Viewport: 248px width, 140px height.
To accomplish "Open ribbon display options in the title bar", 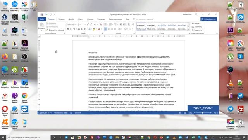I will 196,14.
